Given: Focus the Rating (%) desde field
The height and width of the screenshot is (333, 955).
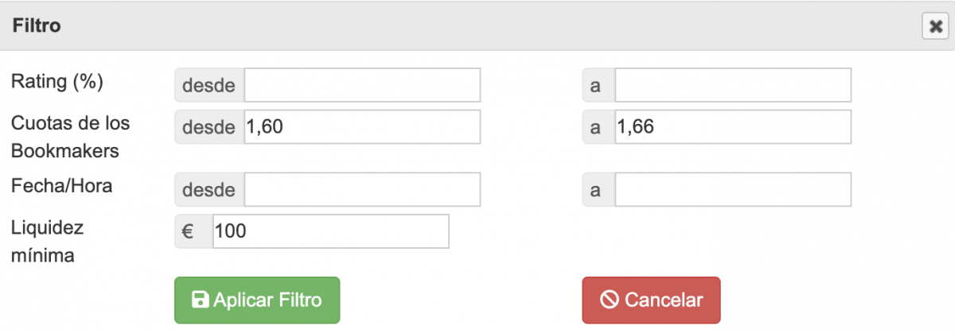Looking at the screenshot, I should coord(362,85).
